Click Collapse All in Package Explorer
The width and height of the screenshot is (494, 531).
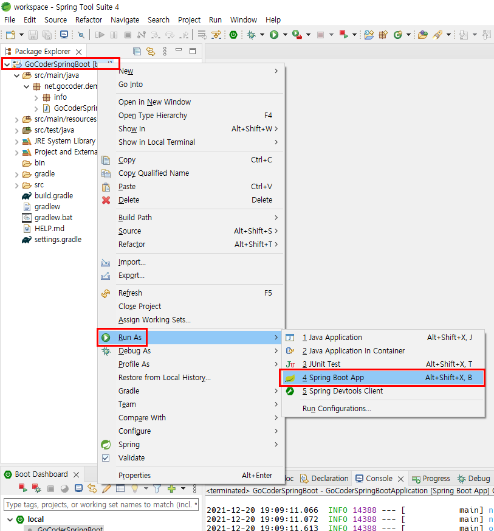coord(137,51)
